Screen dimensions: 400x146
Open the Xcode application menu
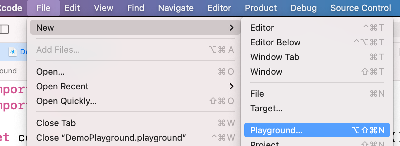click(11, 8)
